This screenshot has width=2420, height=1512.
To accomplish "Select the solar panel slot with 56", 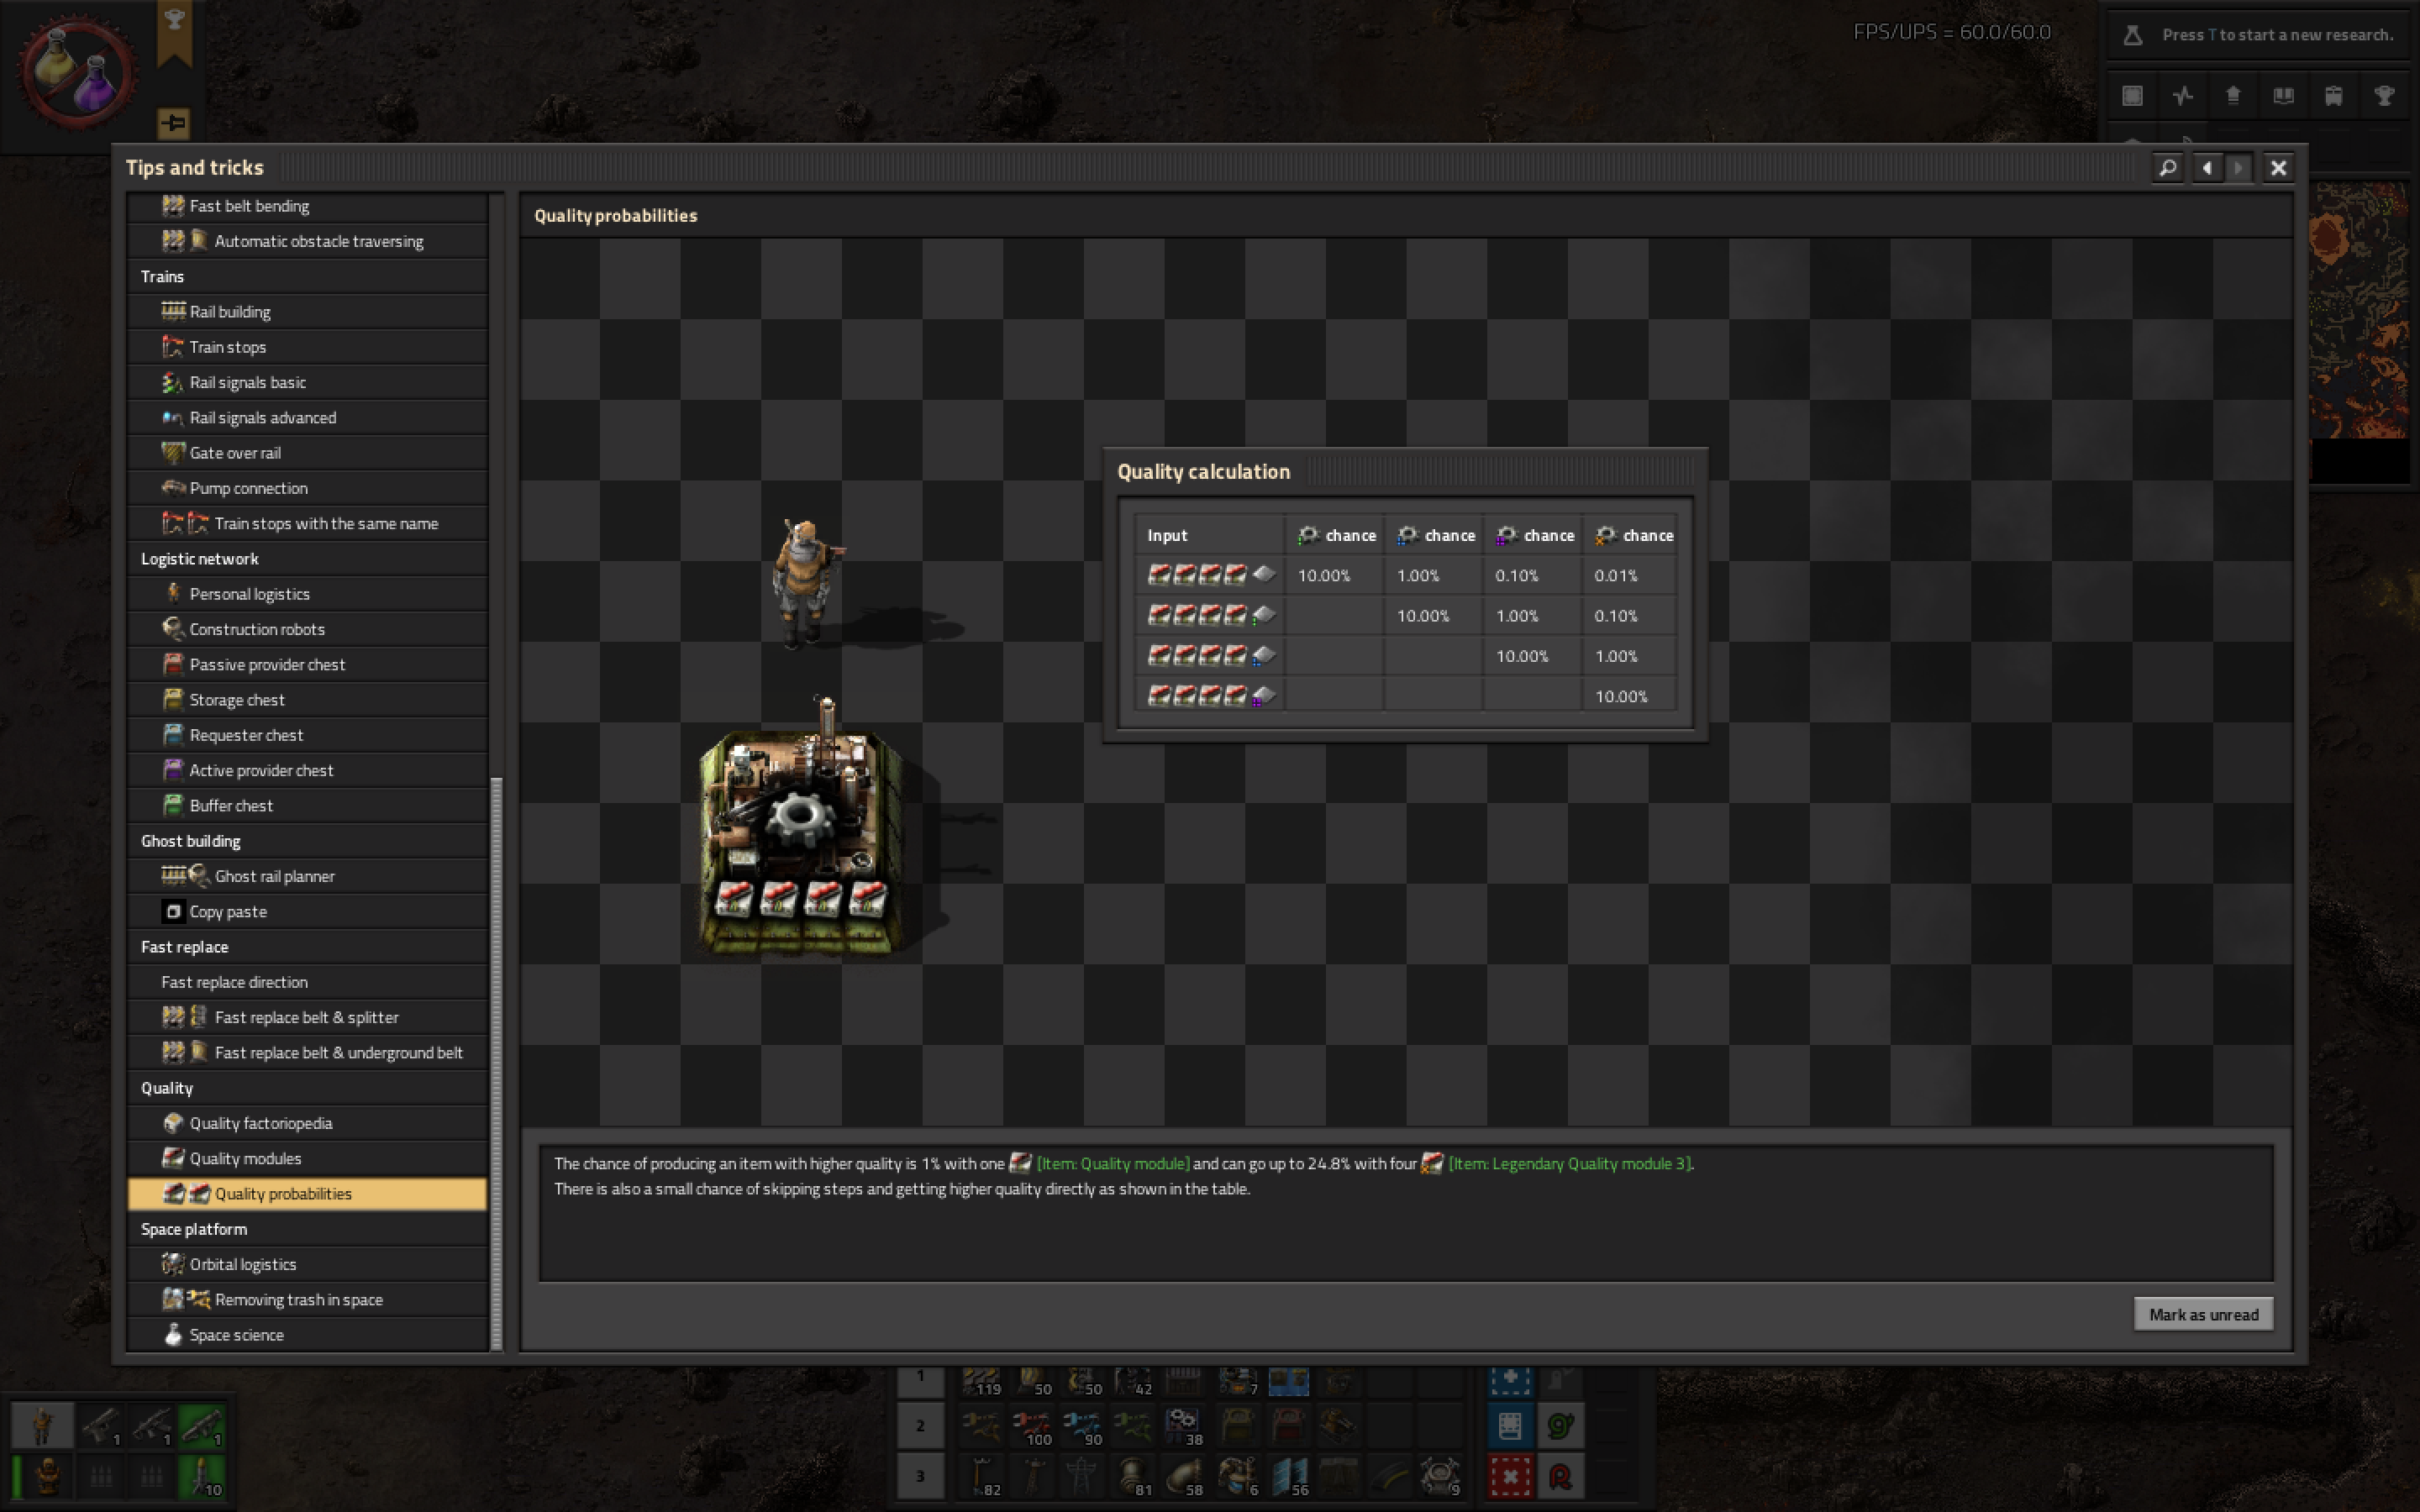I will 1289,1476.
